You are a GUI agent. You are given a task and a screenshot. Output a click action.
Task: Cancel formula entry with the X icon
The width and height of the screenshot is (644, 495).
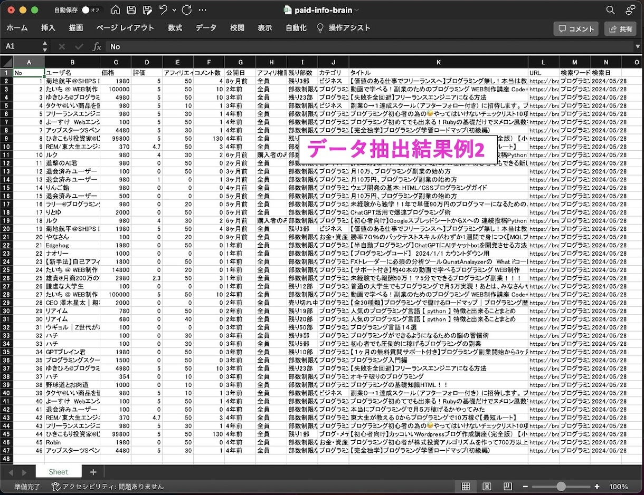pos(62,46)
